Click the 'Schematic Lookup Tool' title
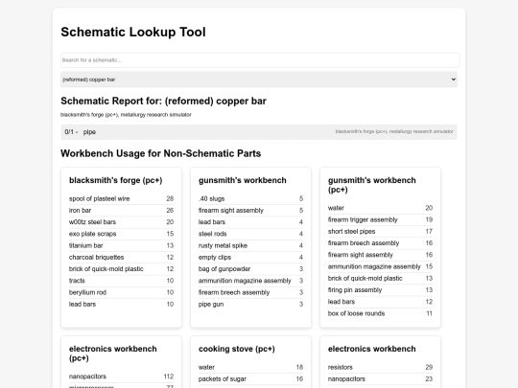 (x=133, y=32)
